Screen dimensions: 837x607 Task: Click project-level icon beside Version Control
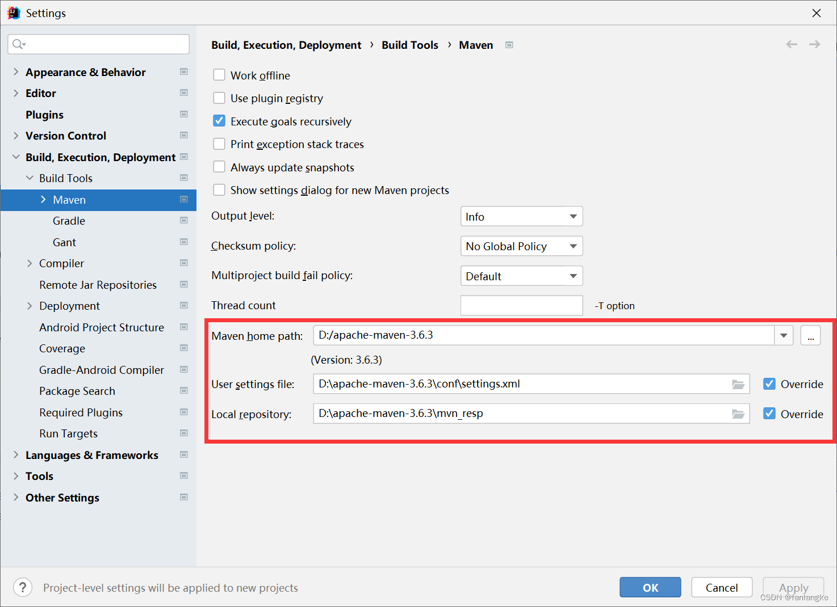[x=184, y=135]
